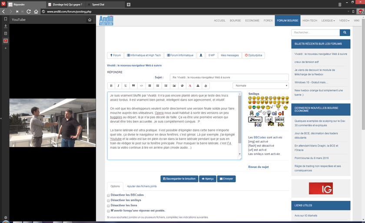Expand the LEXIQUE navigation menu
Image resolution: width=365 pixels, height=223 pixels.
pos(328,20)
